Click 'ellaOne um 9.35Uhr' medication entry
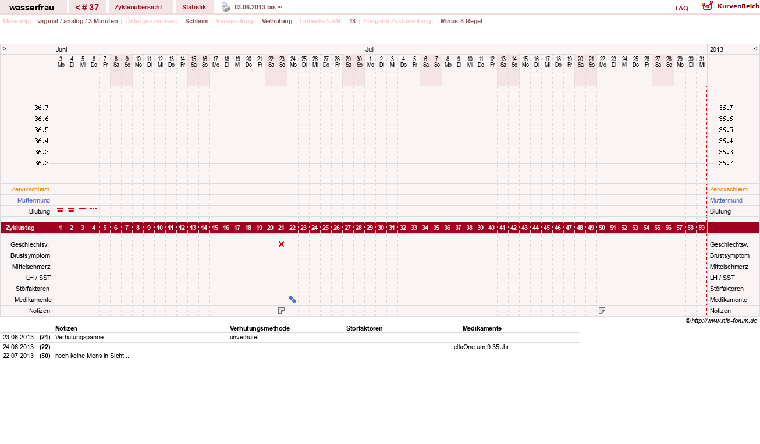Viewport: 760px width, 444px height. pyautogui.click(x=481, y=347)
